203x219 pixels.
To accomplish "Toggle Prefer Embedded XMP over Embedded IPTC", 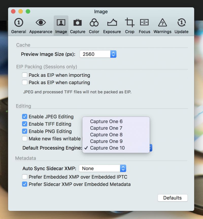I will click(25, 177).
